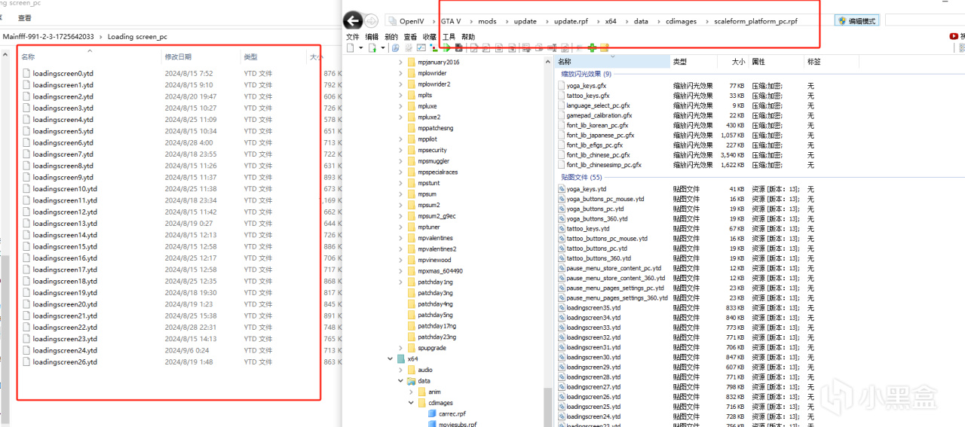Open dropdown arrow next to new-file icon
This screenshot has height=427, width=965.
click(361, 47)
